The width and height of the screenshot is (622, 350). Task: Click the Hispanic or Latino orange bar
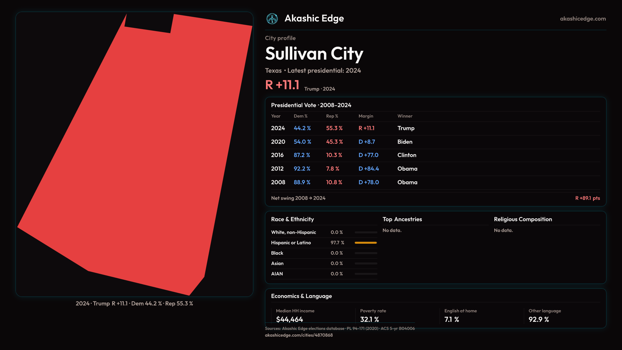[x=365, y=243]
